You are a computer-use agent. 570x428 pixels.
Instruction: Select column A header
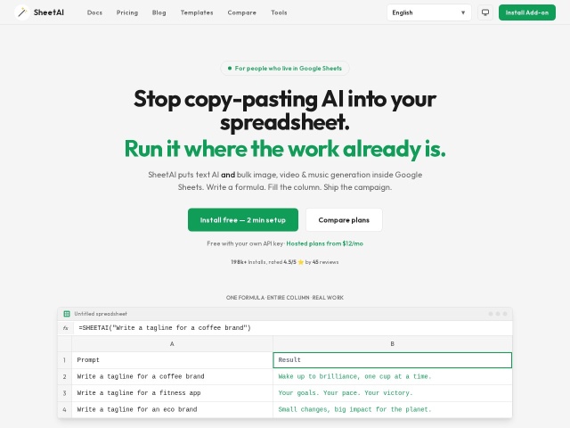[x=172, y=343]
